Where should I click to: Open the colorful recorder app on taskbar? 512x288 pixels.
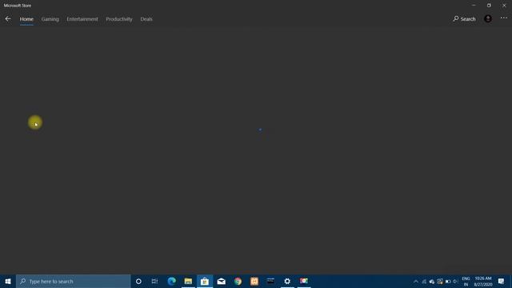click(304, 281)
